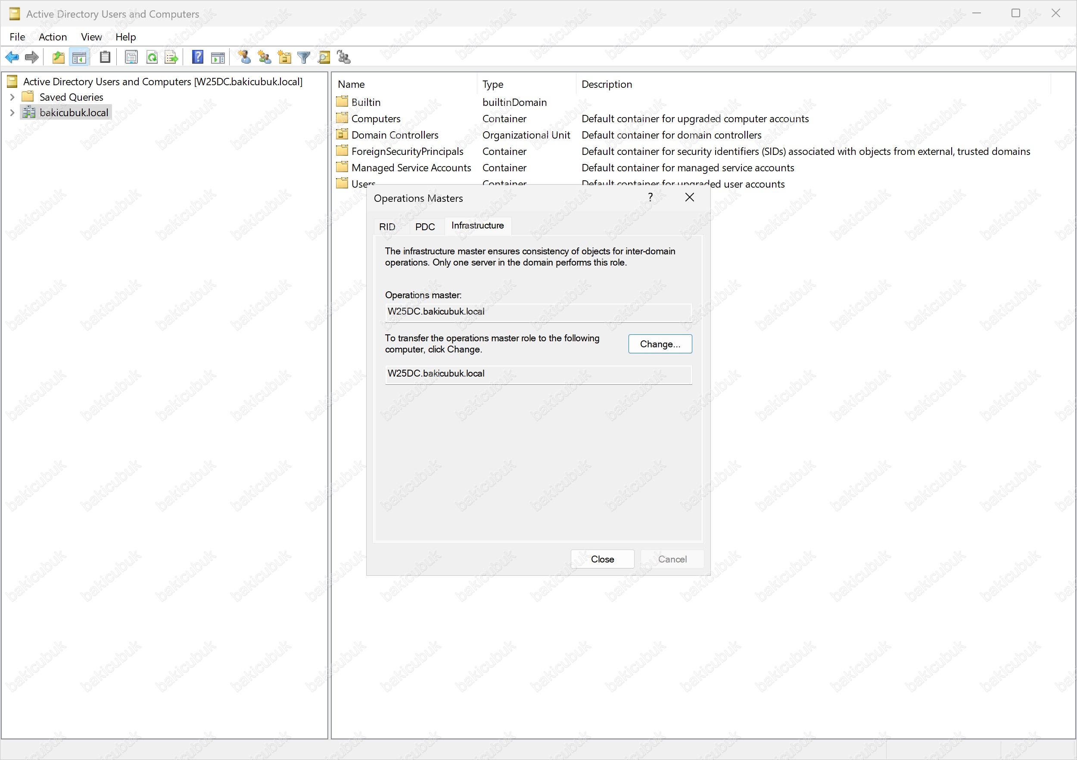The width and height of the screenshot is (1077, 760).
Task: Open filter options funnel icon
Action: pos(304,57)
